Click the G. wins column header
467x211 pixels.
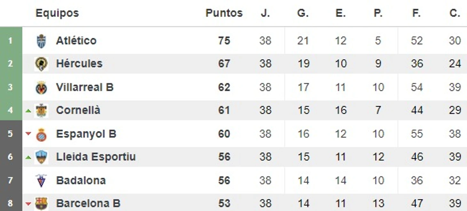coord(303,13)
